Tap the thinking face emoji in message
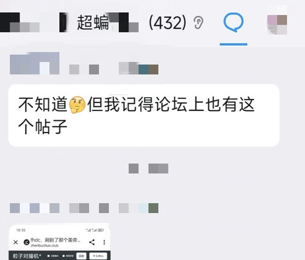The height and width of the screenshot is (260, 305). pos(77,104)
